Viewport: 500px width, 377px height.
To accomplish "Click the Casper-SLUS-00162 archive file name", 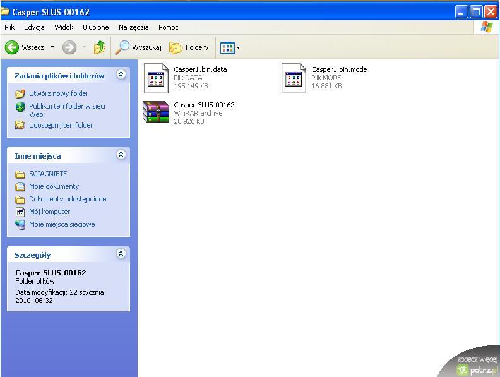I will coord(204,105).
